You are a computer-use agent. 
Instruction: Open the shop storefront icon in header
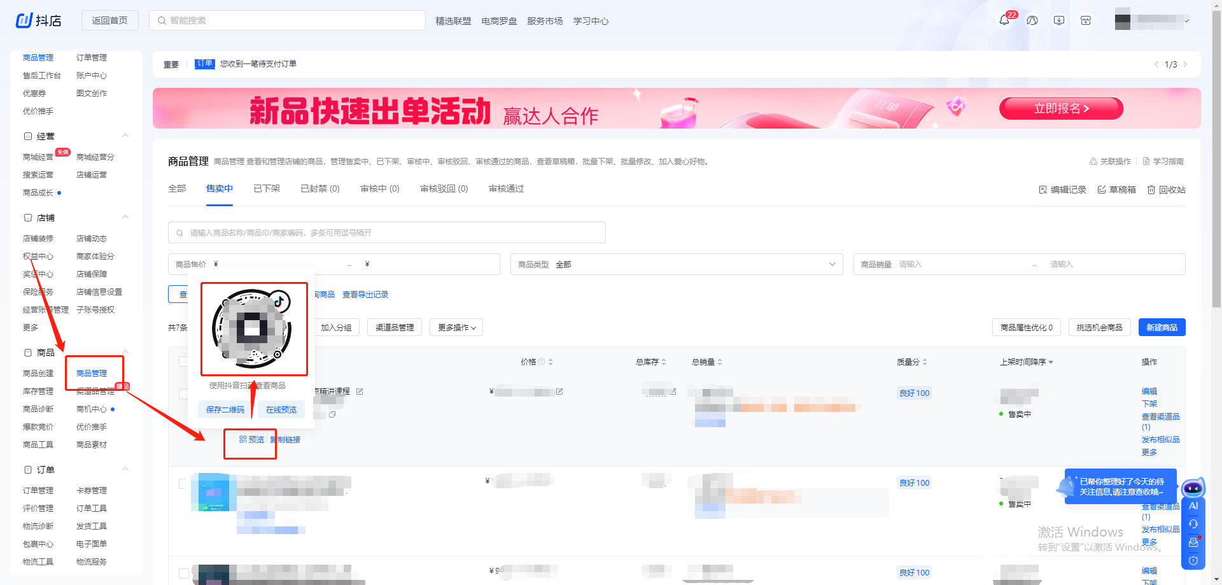click(1086, 20)
